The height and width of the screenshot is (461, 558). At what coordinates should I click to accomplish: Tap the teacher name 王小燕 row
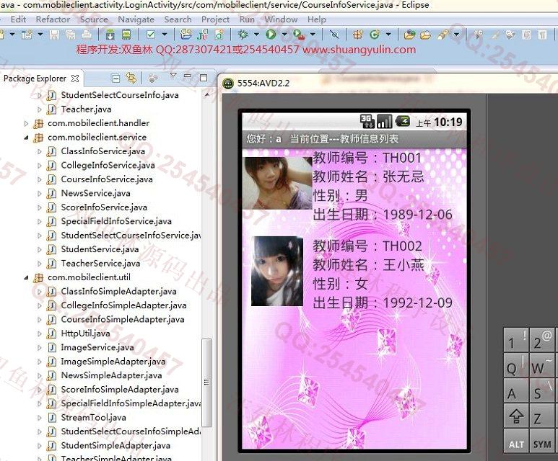click(368, 265)
